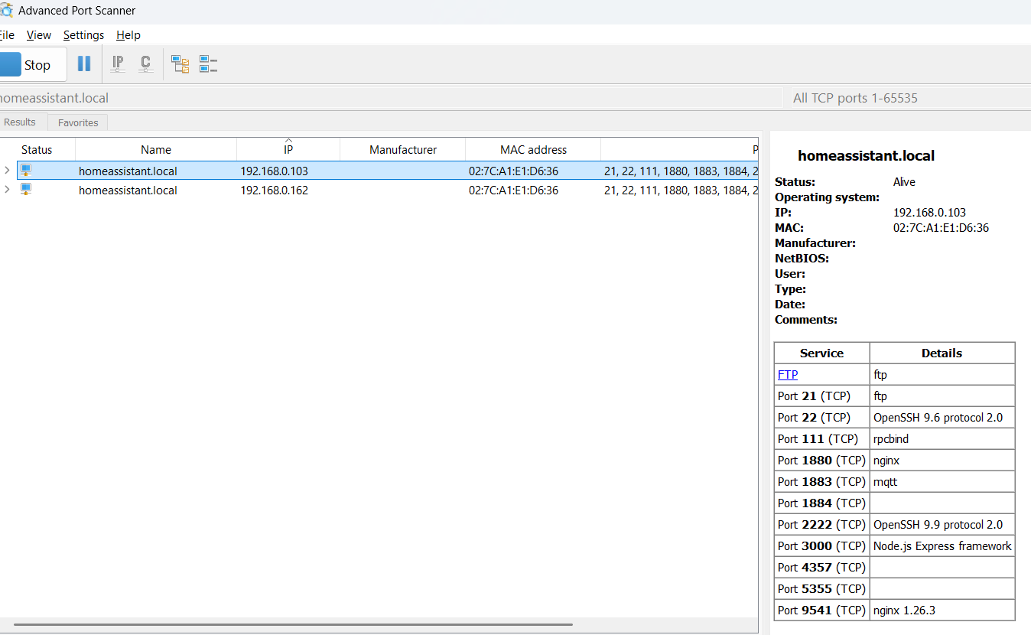
Task: Click the Port 4357 (TCP) cell
Action: (x=822, y=568)
